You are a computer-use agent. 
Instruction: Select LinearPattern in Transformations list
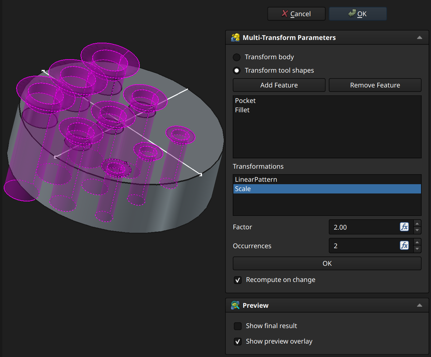pyautogui.click(x=327, y=179)
